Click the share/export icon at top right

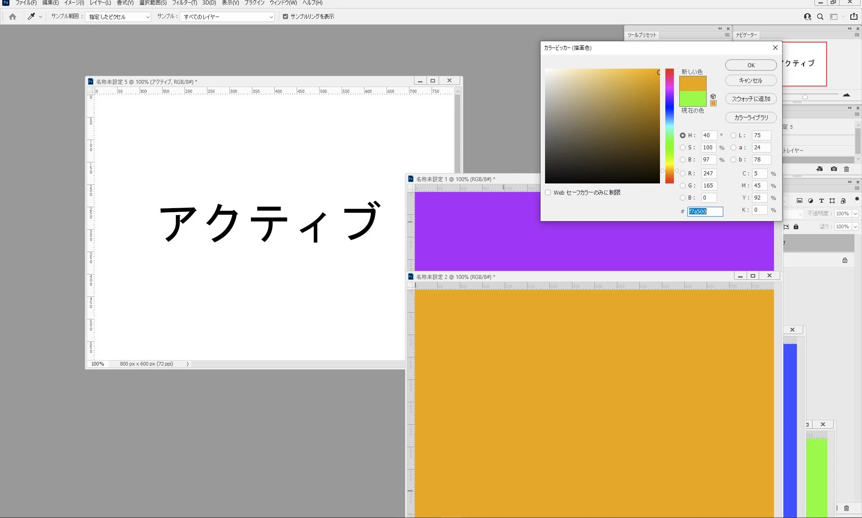click(x=854, y=17)
